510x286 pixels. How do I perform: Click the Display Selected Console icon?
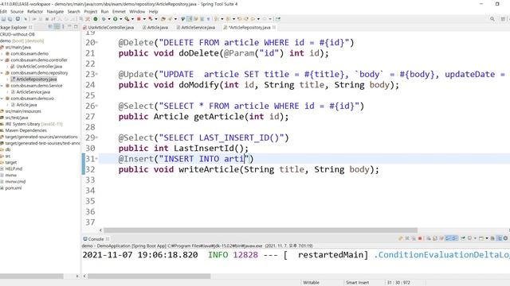pyautogui.click(x=469, y=238)
